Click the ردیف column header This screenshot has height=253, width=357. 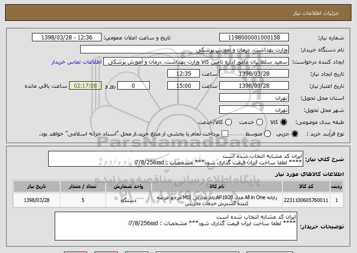[337, 187]
